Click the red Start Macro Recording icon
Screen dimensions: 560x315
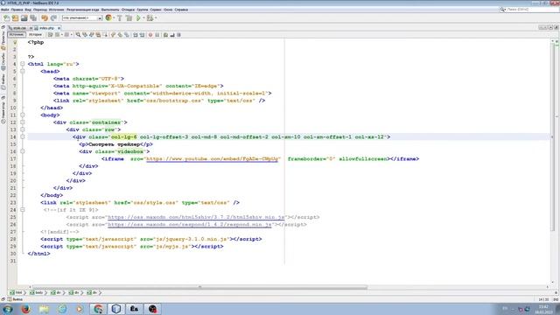coord(150,35)
